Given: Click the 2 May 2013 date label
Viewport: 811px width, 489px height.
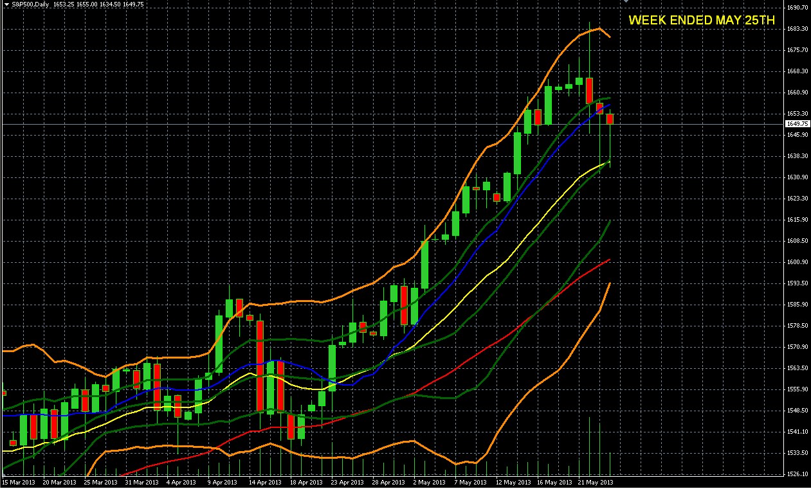Looking at the screenshot, I should tap(429, 482).
